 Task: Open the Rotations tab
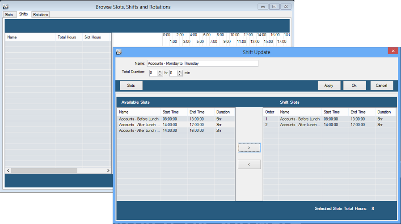(x=41, y=15)
